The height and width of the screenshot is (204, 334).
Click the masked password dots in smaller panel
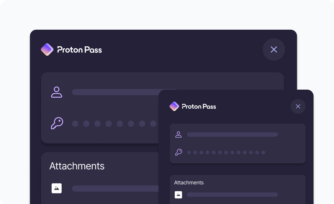[x=226, y=152]
